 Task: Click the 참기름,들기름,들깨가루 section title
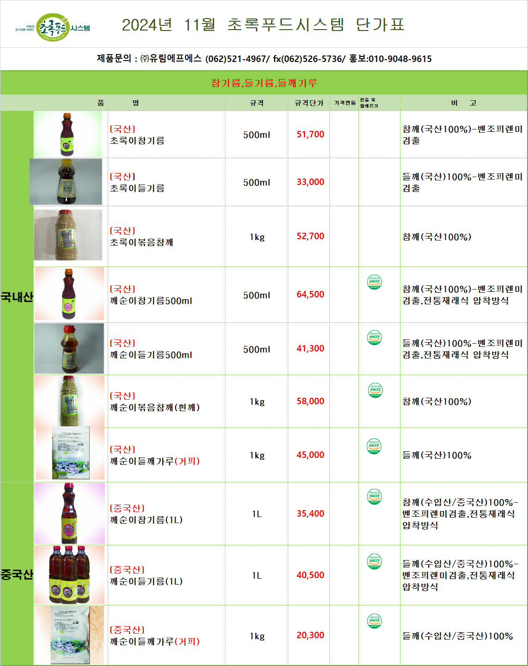264,83
